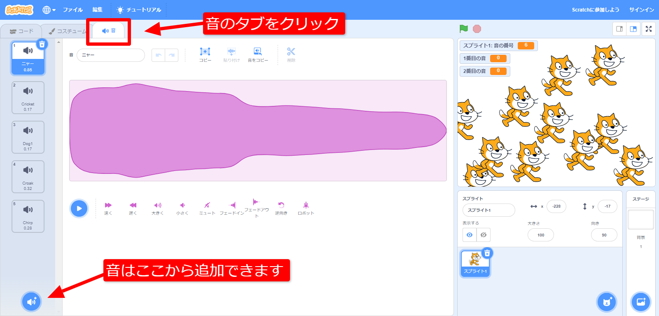The height and width of the screenshot is (316, 659).
Task: Select the Chirp sound
Action: coord(28,216)
